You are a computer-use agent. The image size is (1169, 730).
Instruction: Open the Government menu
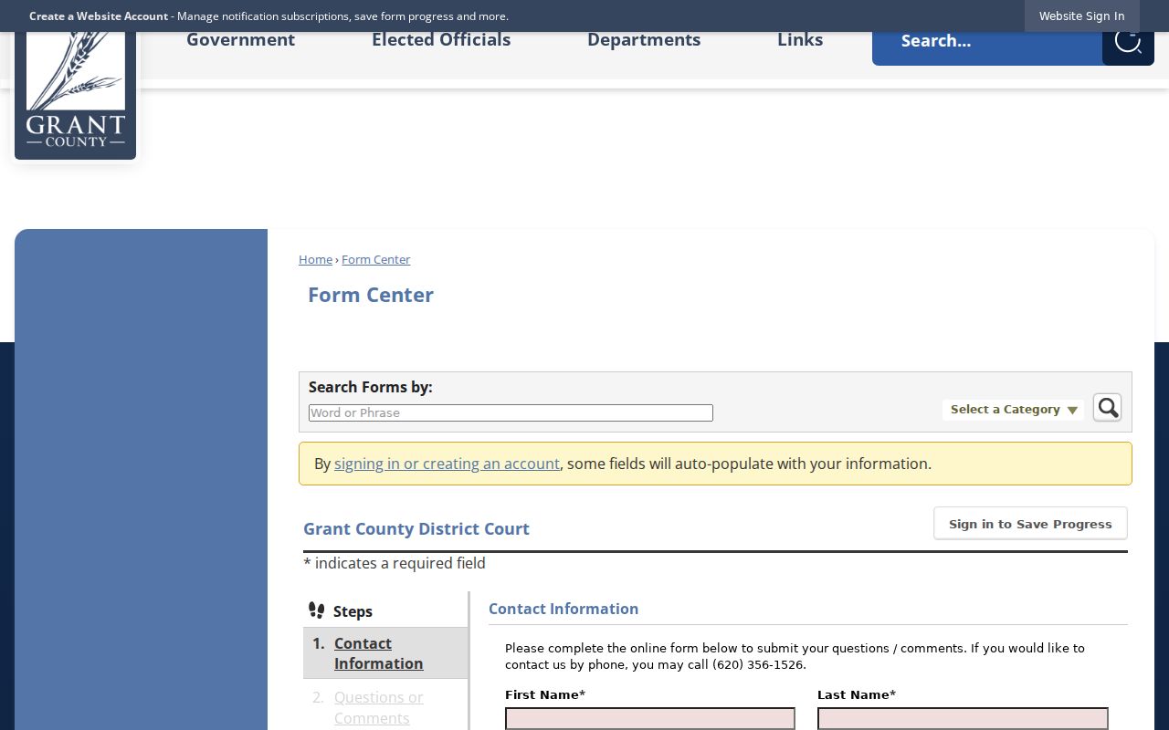240,40
